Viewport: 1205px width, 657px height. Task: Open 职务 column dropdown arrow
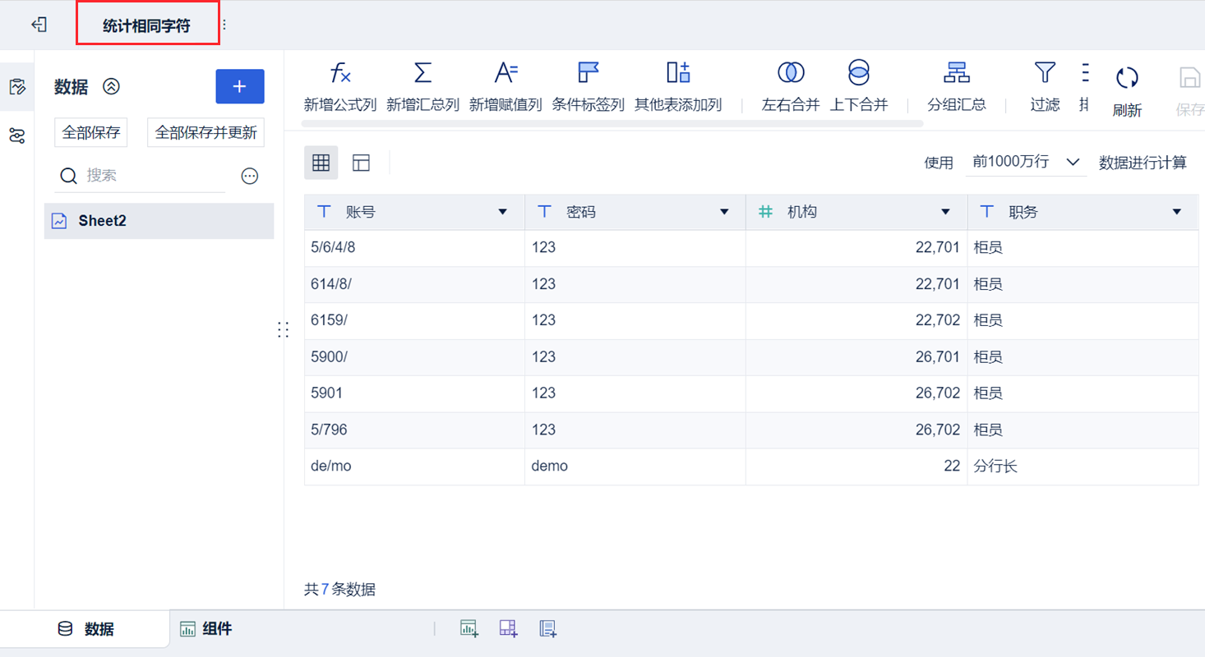(x=1176, y=212)
